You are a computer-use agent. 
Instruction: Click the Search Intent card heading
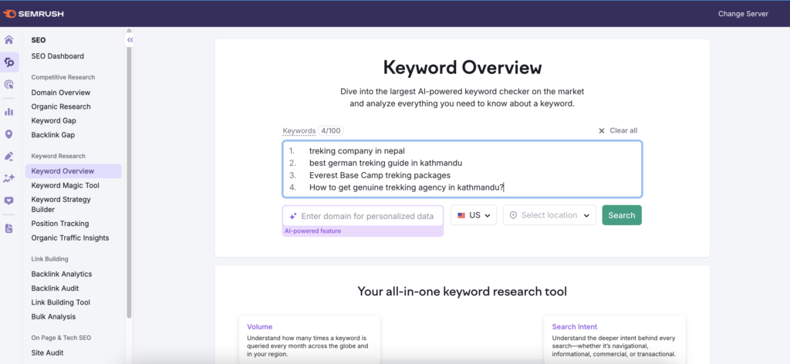pos(575,327)
